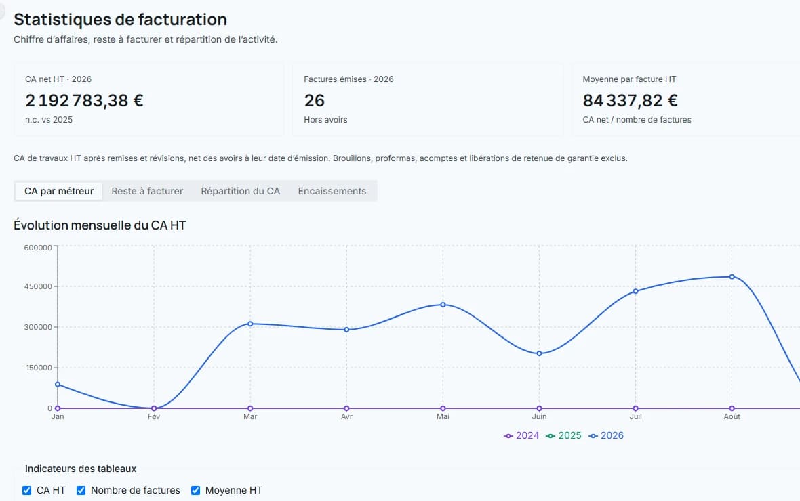
Task: Click the 2026 data point for Mai
Action: pyautogui.click(x=443, y=305)
